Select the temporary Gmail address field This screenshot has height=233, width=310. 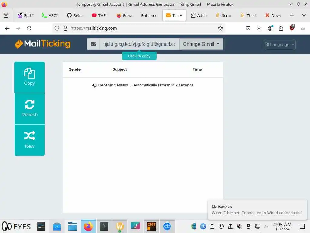[139, 44]
